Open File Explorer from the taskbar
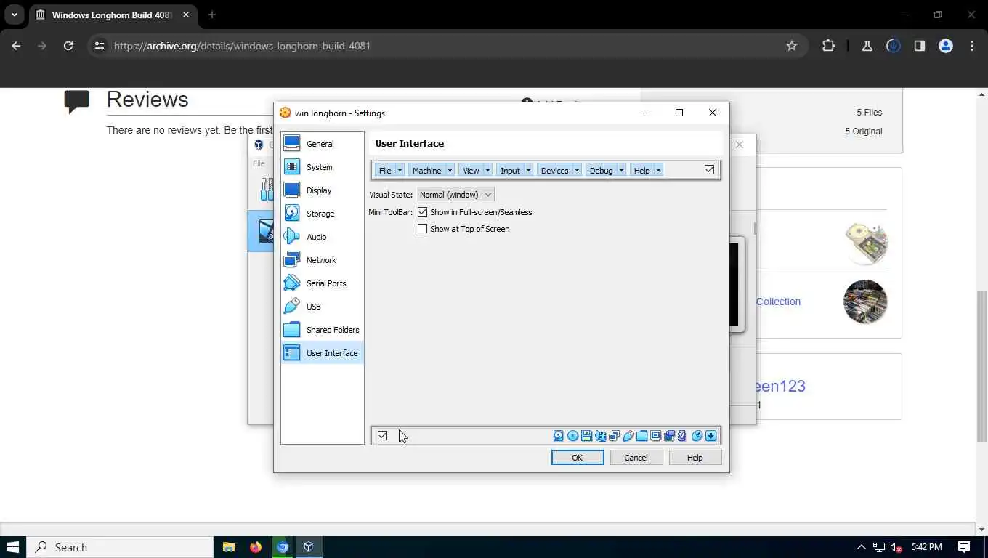Image resolution: width=988 pixels, height=558 pixels. (x=229, y=547)
